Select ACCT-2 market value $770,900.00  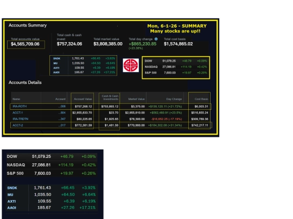136,125
